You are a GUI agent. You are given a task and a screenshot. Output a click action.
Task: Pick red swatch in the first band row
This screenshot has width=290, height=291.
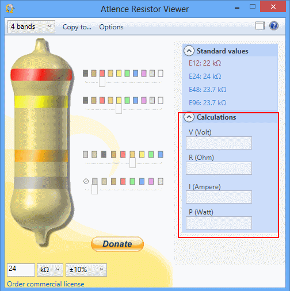[102, 74]
